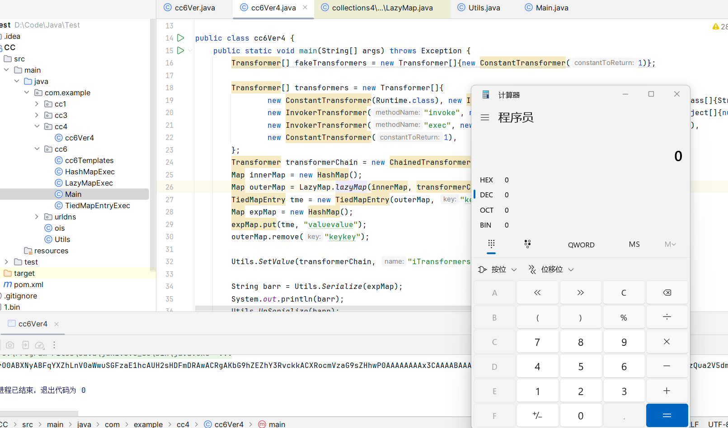Click the right shift >> key
The image size is (728, 428).
[x=581, y=293]
